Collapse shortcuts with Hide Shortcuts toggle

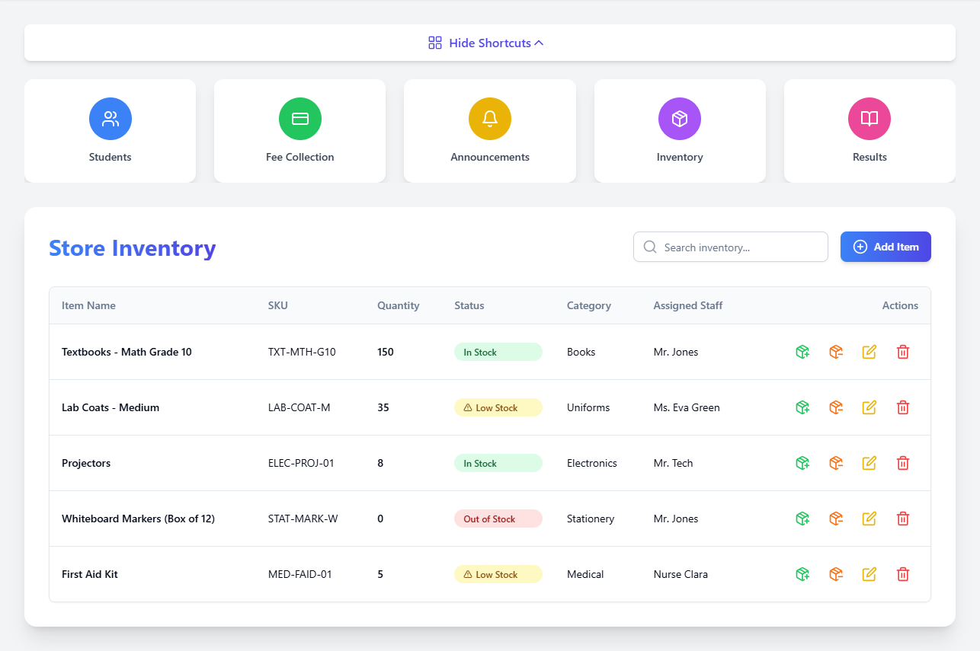tap(489, 43)
